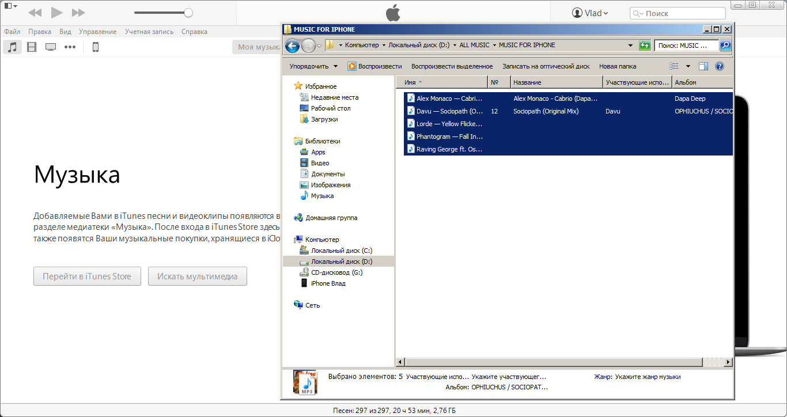Open the Справка menu in iTunes
The image size is (787, 417).
click(x=194, y=32)
